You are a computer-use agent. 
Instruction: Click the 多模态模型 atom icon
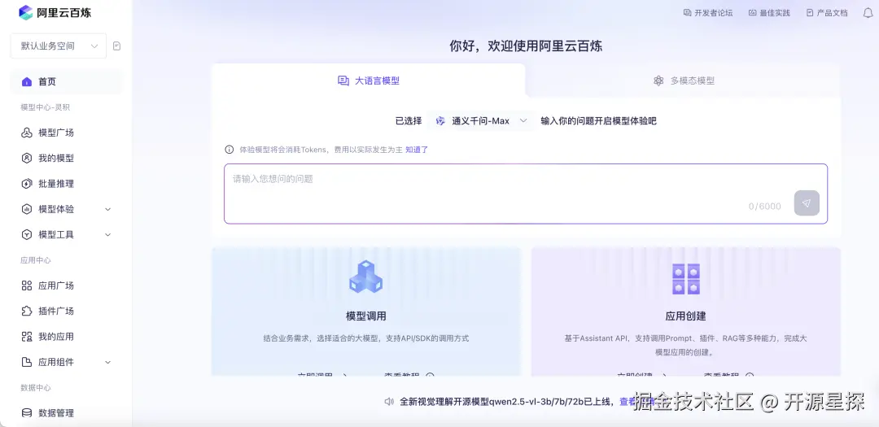click(x=658, y=81)
